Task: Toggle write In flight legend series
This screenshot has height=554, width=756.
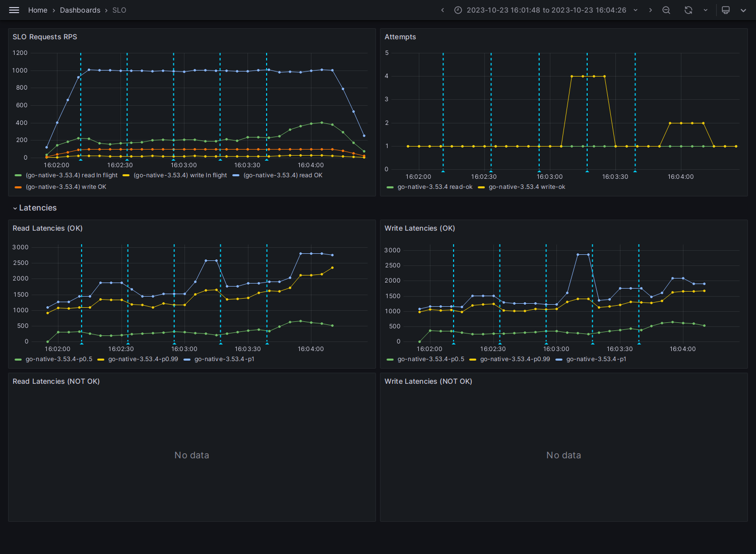Action: coord(180,175)
